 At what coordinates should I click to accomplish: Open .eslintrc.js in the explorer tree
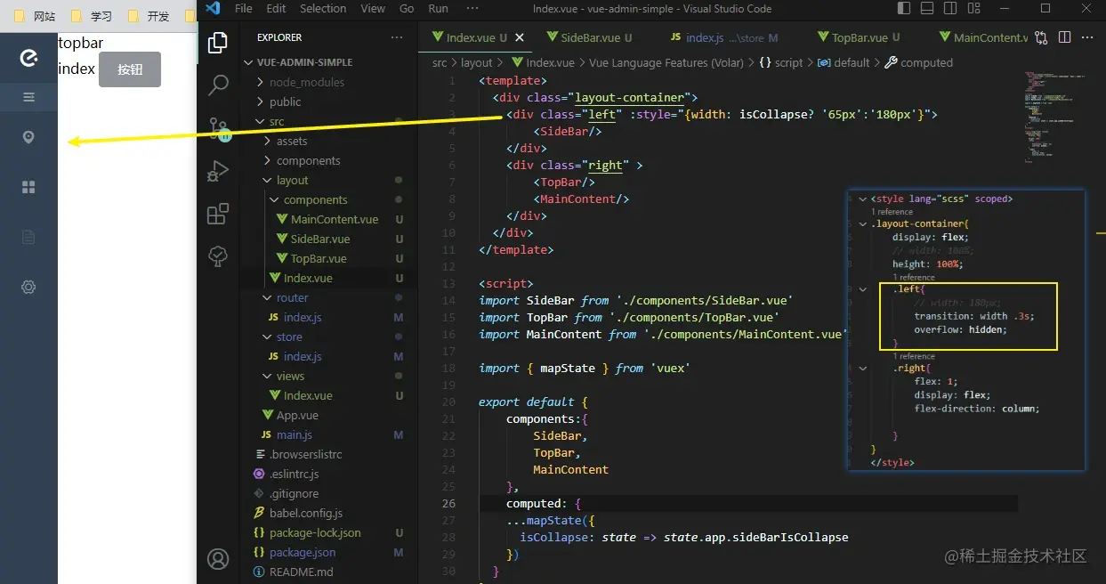pos(294,474)
